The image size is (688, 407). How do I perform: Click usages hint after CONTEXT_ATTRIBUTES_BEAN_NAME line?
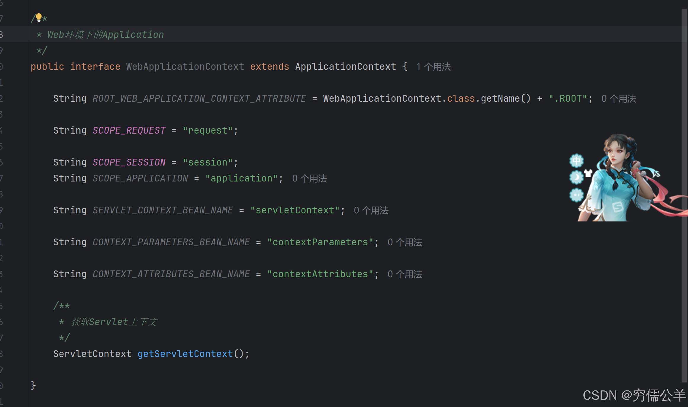[x=405, y=274]
